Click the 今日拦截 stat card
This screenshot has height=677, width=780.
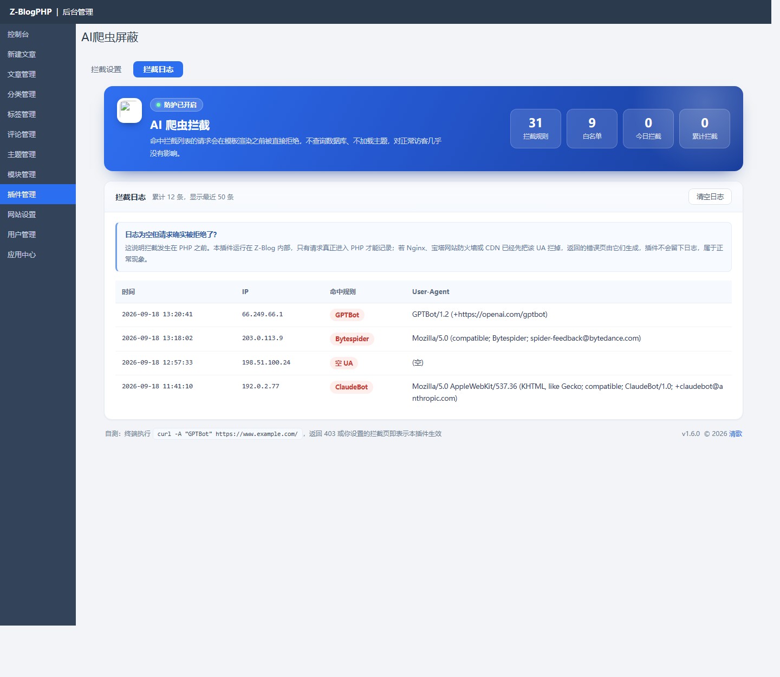[x=648, y=128]
